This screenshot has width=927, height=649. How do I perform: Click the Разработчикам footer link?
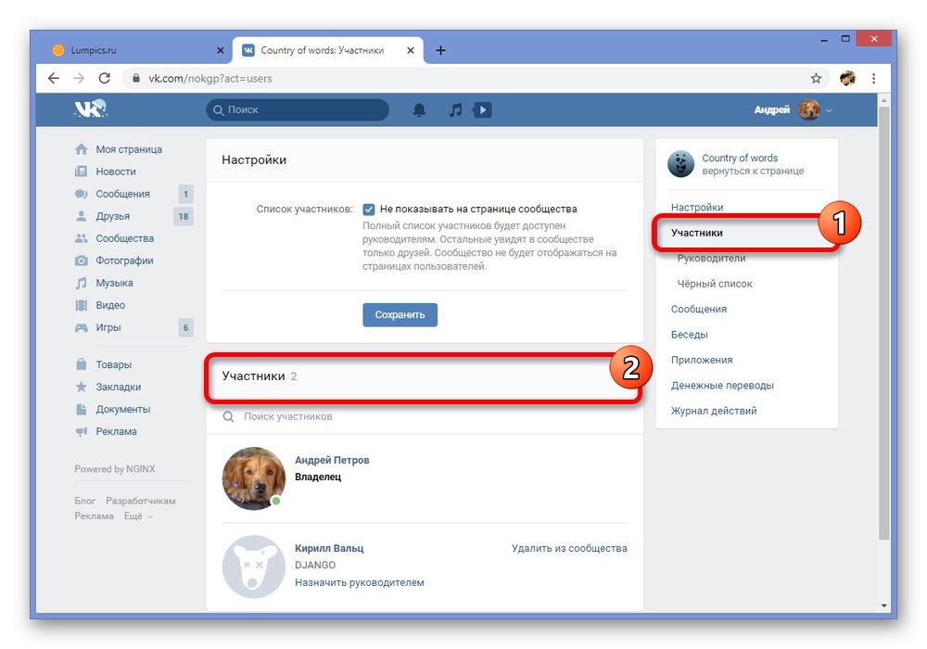[141, 501]
